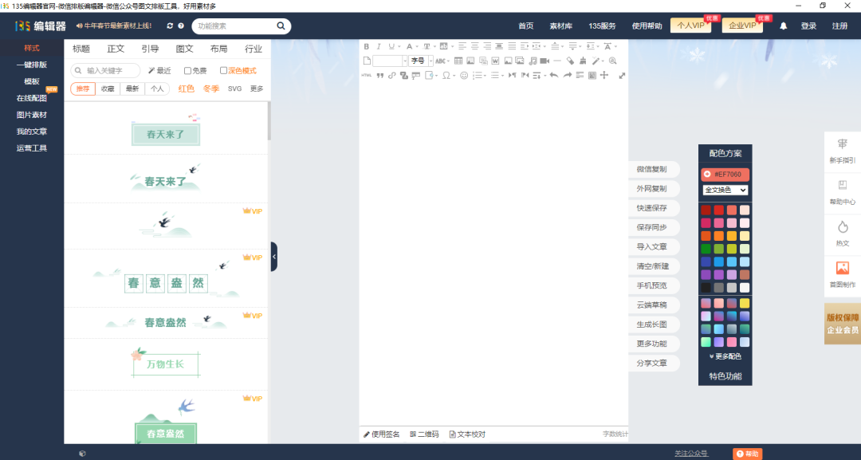Expand 更多配色 more colors
Viewport: 861px width, 460px height.
pyautogui.click(x=725, y=356)
